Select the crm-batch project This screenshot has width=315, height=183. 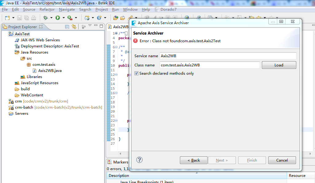[x=24, y=107]
